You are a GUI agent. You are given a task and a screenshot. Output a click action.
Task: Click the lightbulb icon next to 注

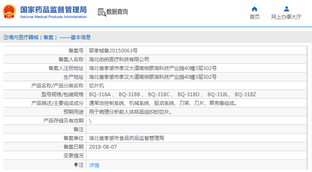click(x=75, y=165)
